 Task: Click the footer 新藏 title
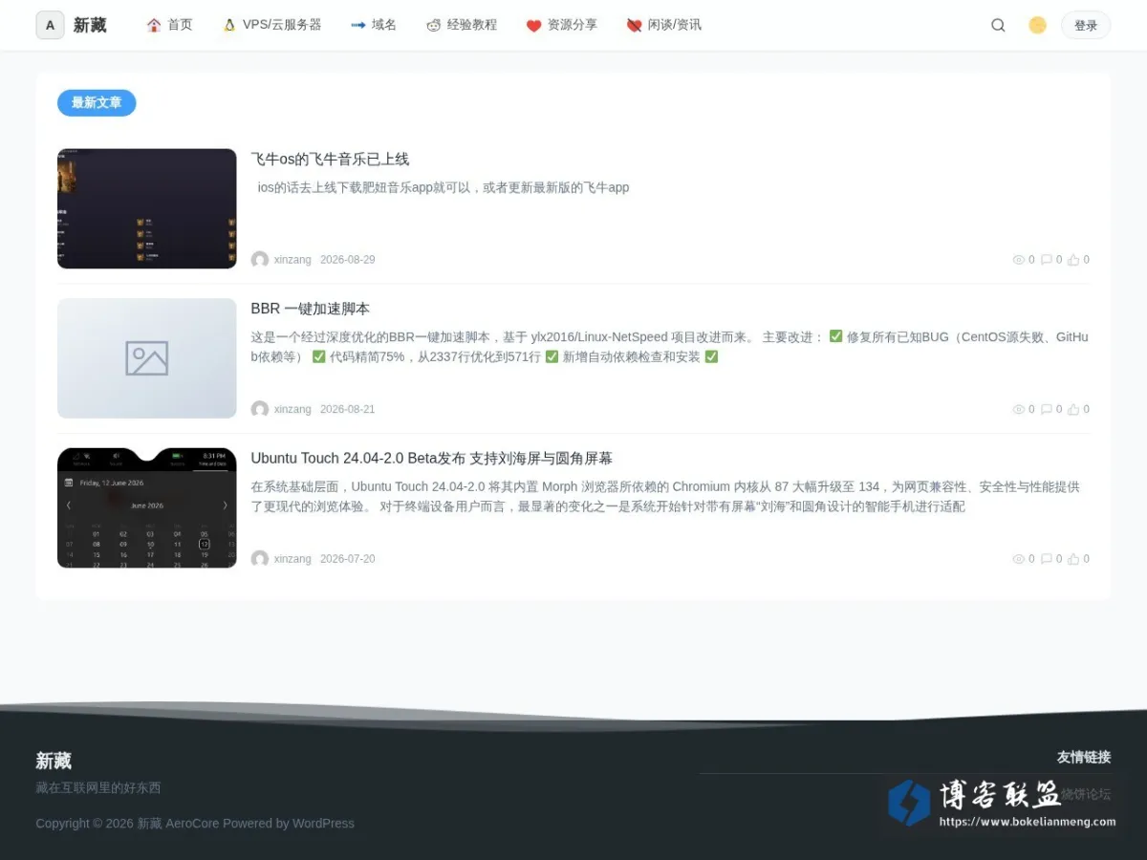pos(54,761)
